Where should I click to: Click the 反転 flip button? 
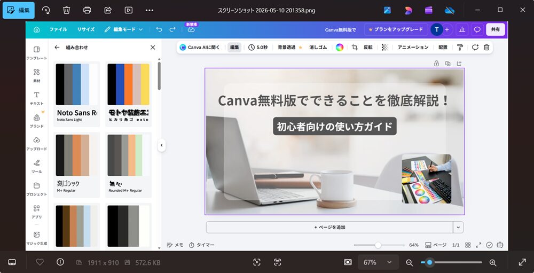click(368, 48)
